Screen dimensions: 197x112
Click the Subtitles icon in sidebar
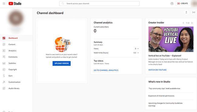coord(4,63)
